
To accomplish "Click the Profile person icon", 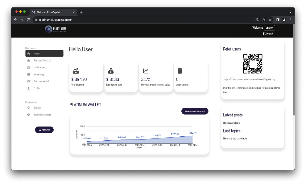I will [29, 88].
